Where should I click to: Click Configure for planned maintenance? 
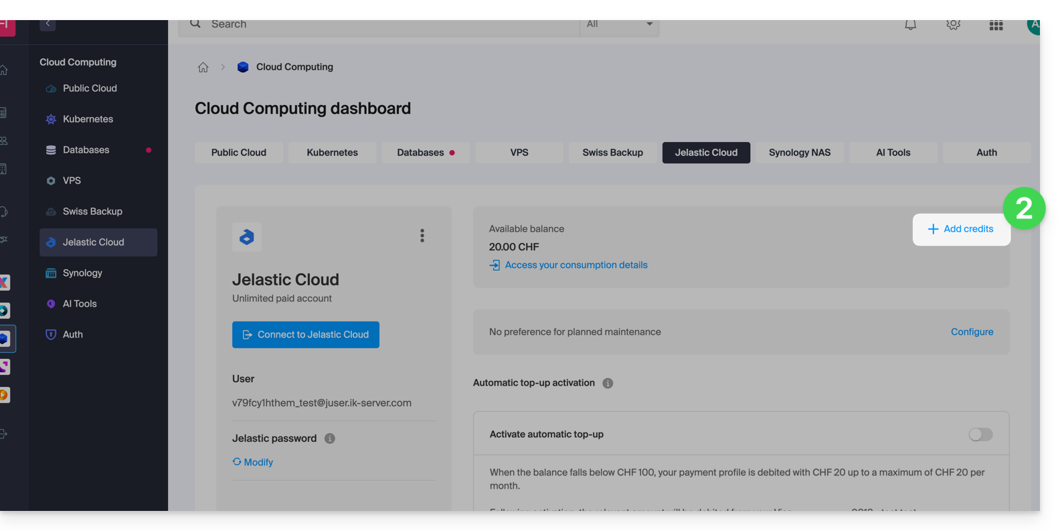(972, 332)
